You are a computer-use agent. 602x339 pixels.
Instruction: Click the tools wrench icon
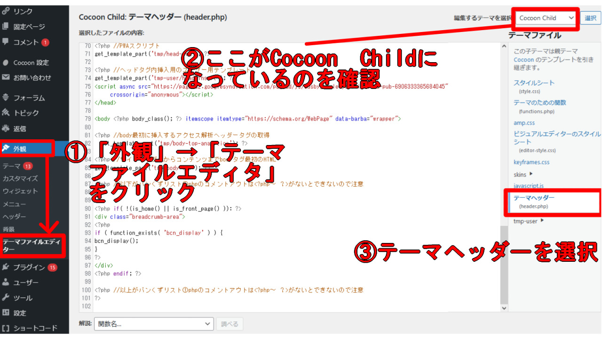click(6, 298)
